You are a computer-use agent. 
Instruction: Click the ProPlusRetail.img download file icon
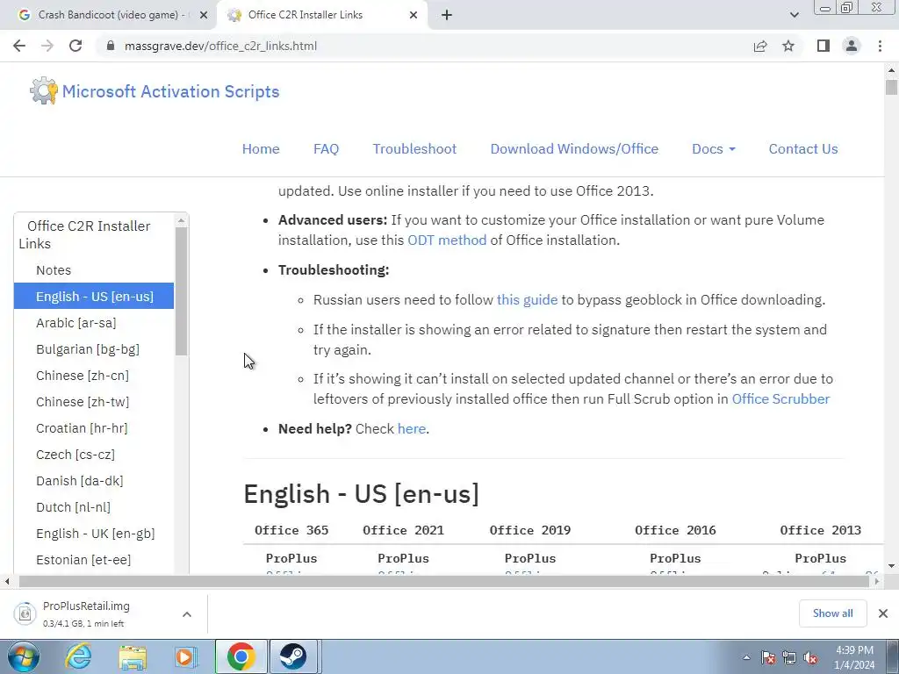pyautogui.click(x=25, y=613)
